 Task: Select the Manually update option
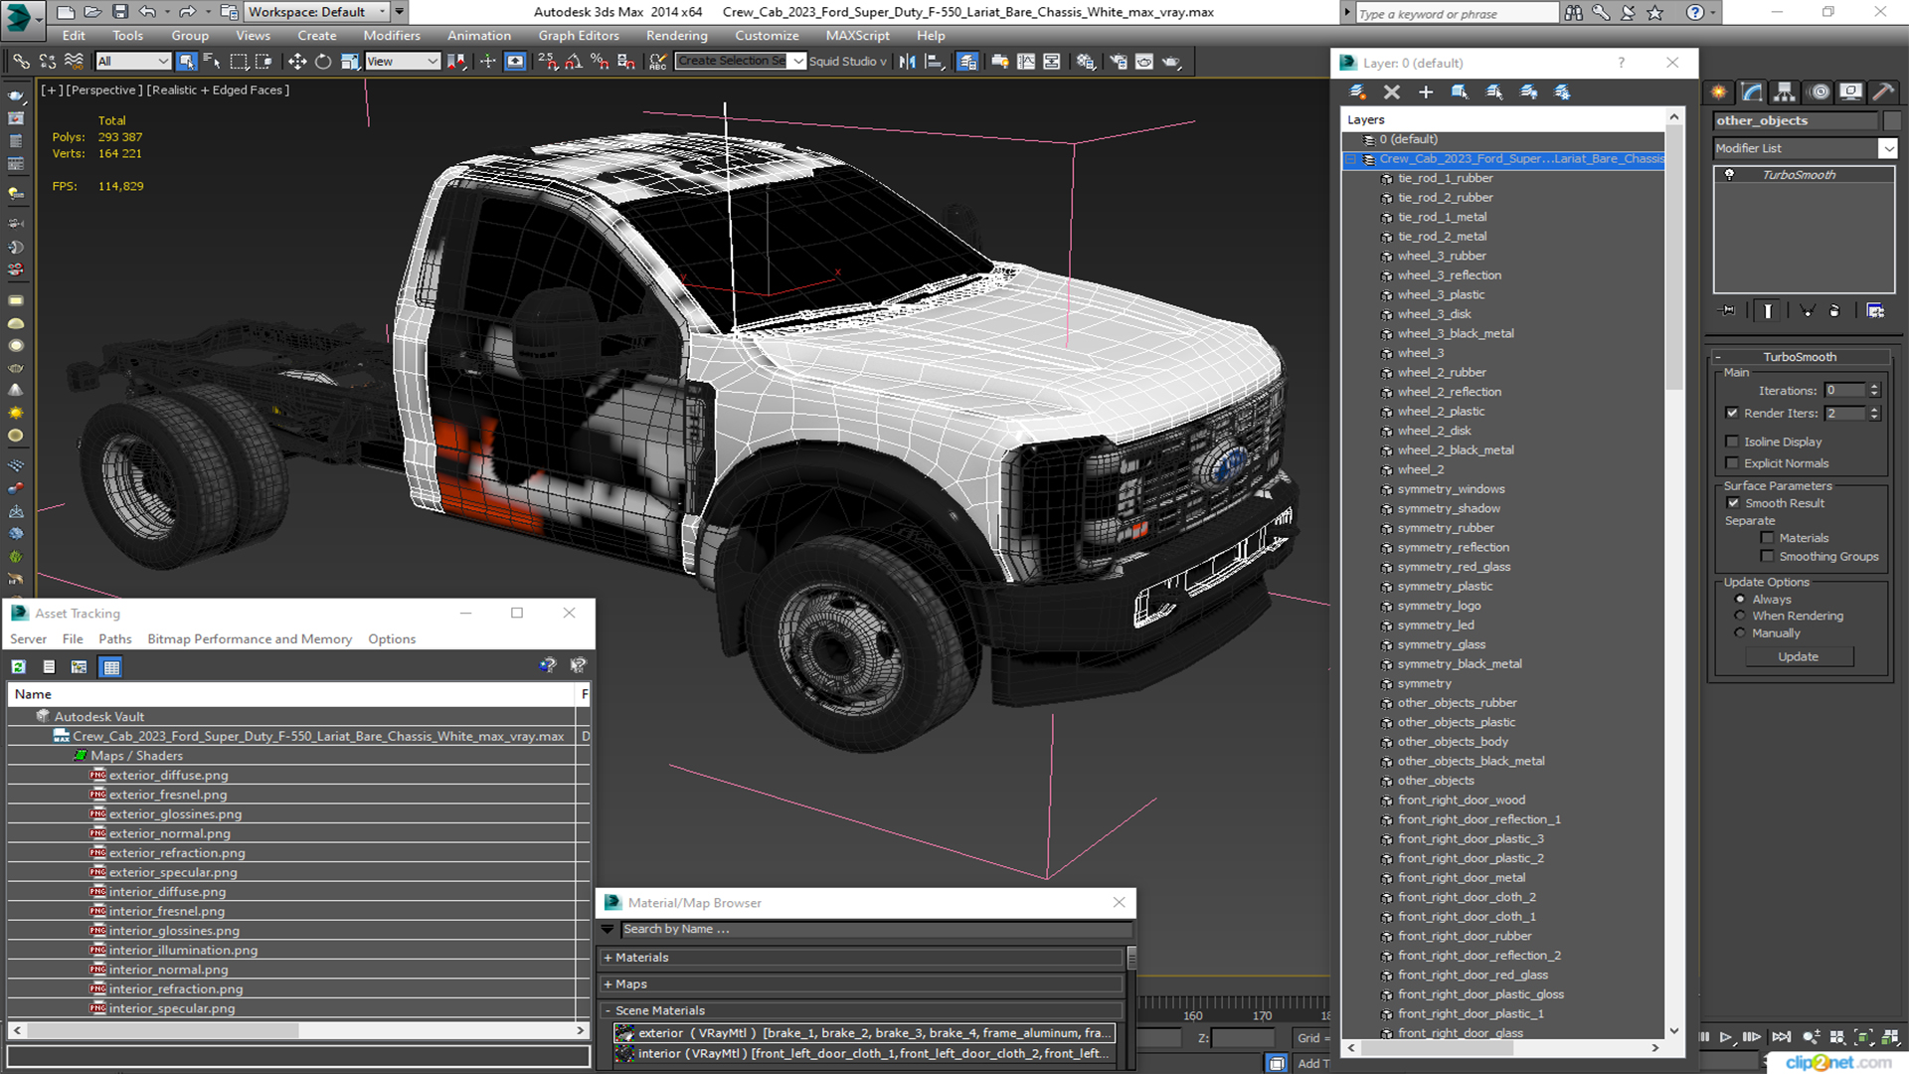1740,632
